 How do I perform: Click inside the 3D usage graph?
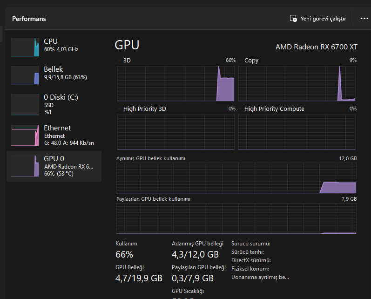pyautogui.click(x=176, y=83)
